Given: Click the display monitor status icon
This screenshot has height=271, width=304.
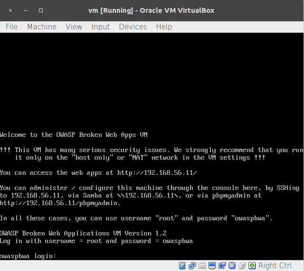Looking at the screenshot, I should (x=212, y=266).
